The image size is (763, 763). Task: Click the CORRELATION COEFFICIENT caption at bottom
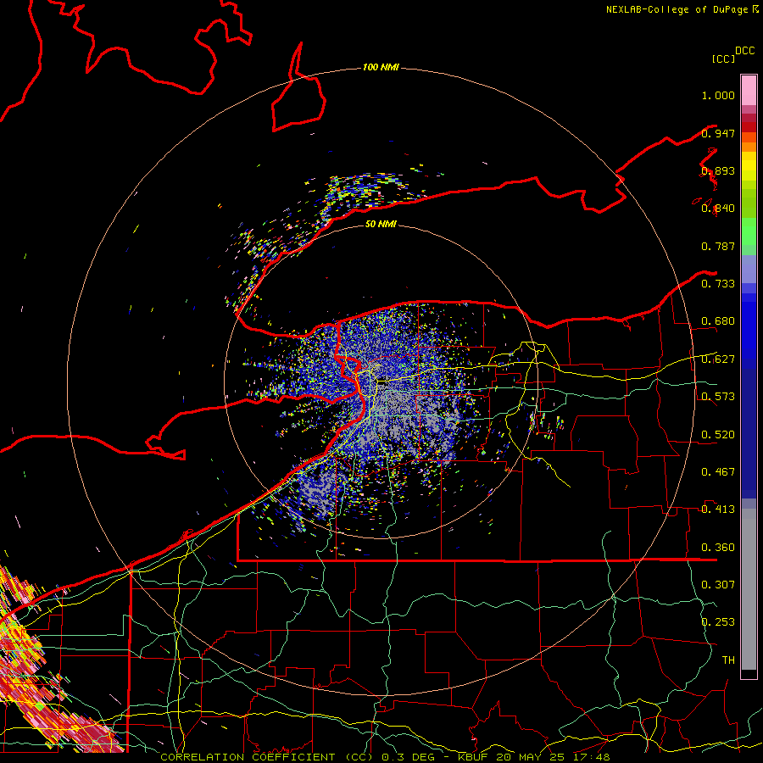tap(385, 757)
